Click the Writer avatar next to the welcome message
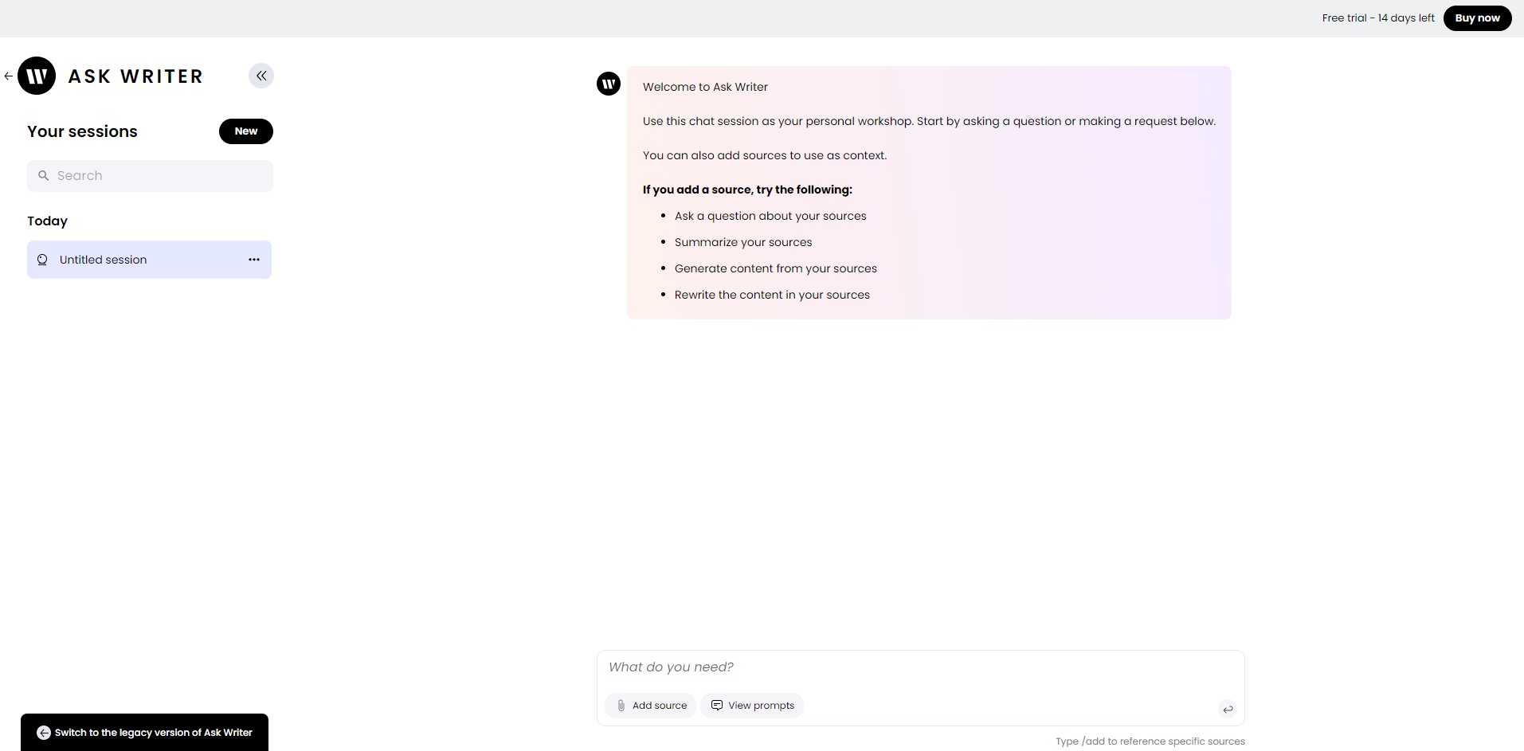This screenshot has height=751, width=1524. coord(609,84)
